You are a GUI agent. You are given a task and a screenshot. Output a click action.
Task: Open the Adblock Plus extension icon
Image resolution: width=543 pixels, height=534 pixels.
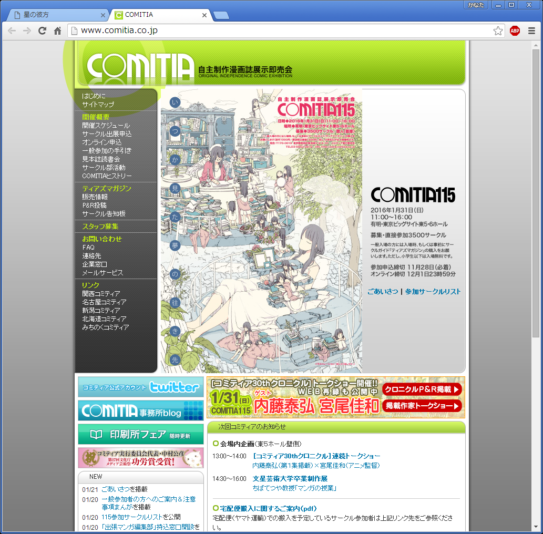tap(515, 31)
